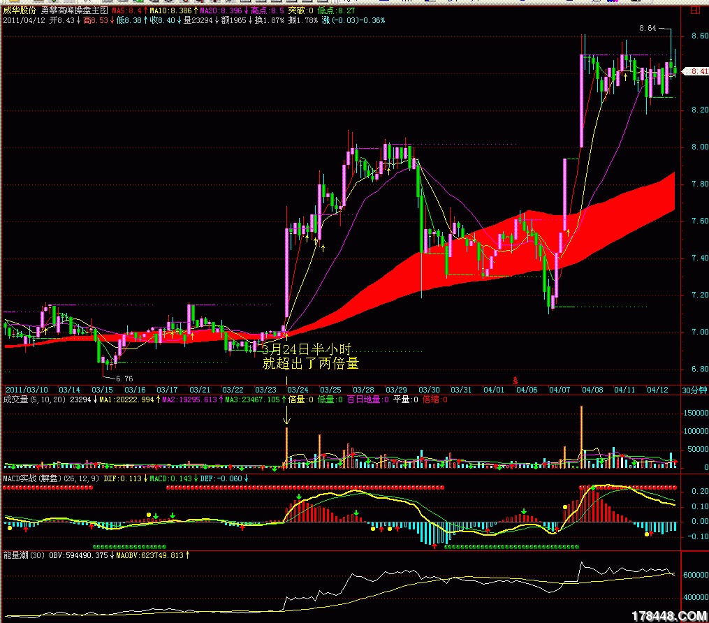
Task: Click the MA10:8.386 readout
Action: click(173, 10)
